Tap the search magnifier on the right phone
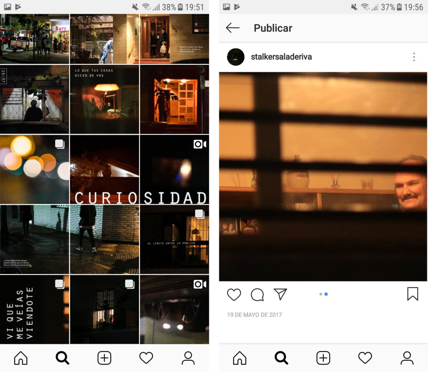 pyautogui.click(x=281, y=358)
